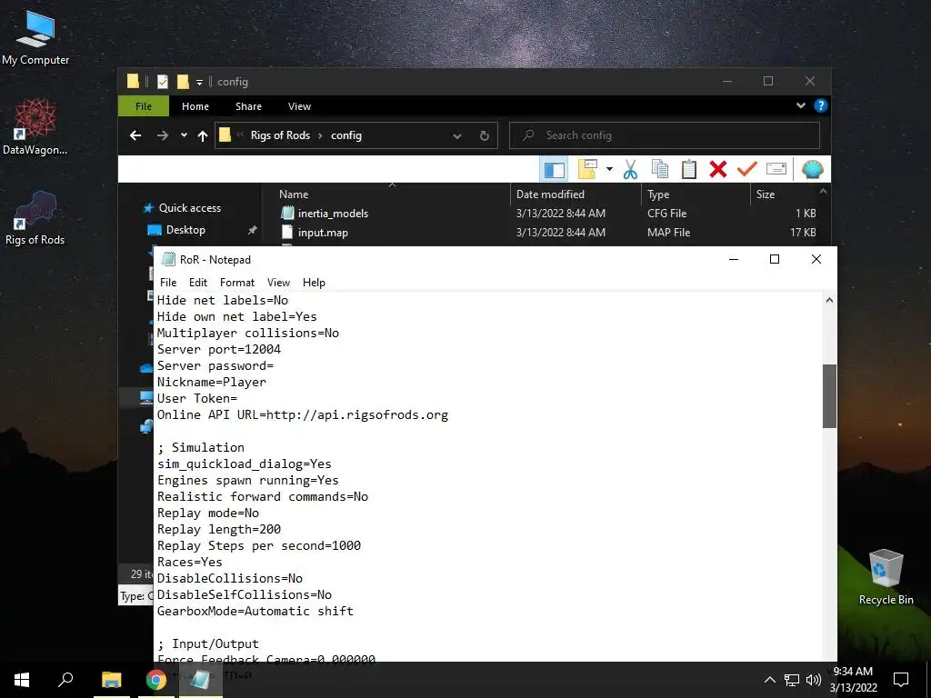
Task: Open the Customize Quick Access Toolbar dropdown
Action: tap(199, 82)
